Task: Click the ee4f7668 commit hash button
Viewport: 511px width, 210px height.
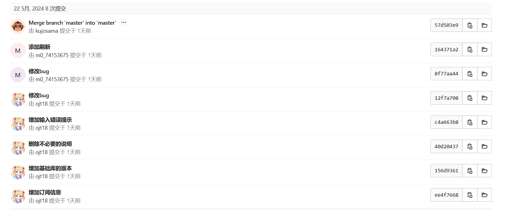Action: [x=446, y=195]
